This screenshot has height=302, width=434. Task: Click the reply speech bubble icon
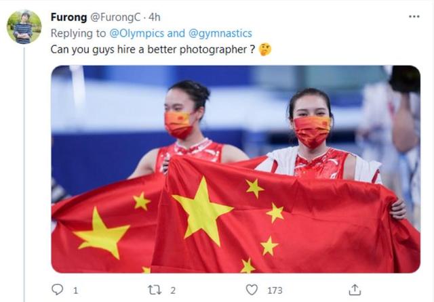click(x=57, y=290)
